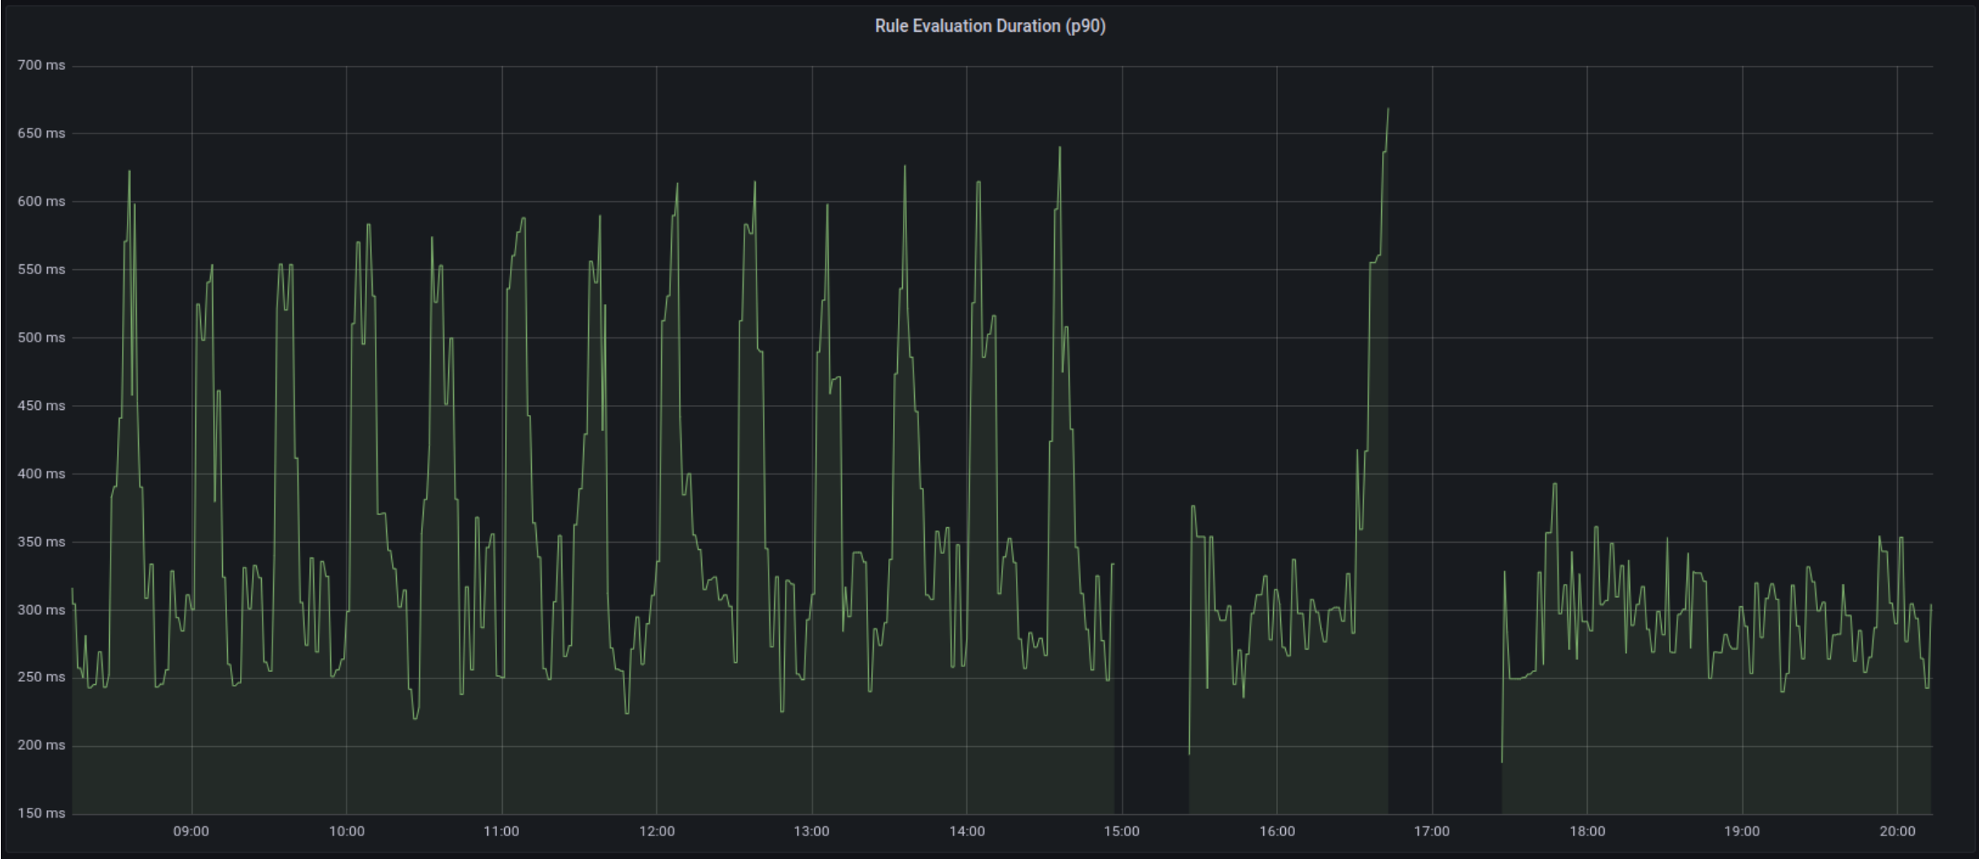Select the 09:00 time axis label

[191, 831]
